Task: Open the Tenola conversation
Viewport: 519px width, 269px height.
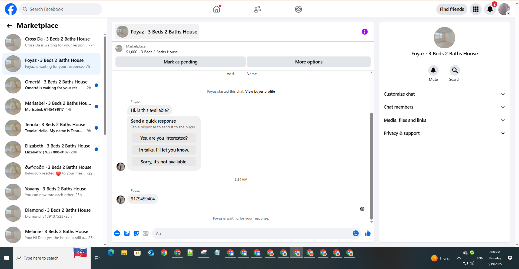Action: tap(51, 127)
